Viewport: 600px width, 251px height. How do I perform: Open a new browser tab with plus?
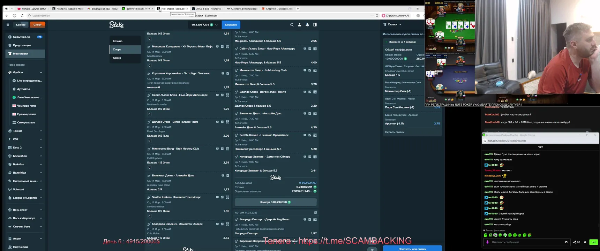pos(298,9)
